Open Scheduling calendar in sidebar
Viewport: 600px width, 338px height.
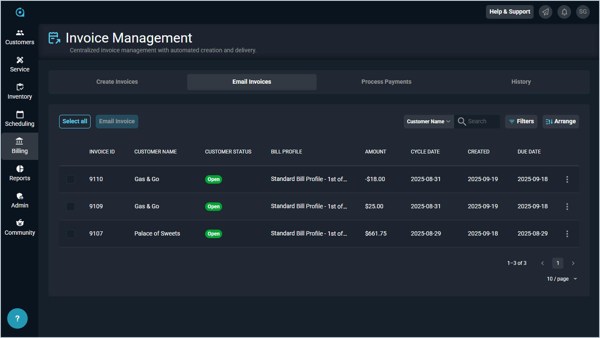click(20, 119)
